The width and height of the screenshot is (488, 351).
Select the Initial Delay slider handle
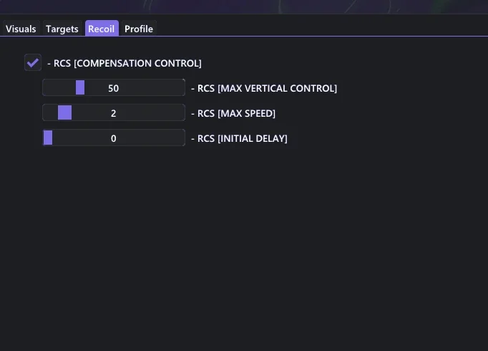(x=48, y=138)
